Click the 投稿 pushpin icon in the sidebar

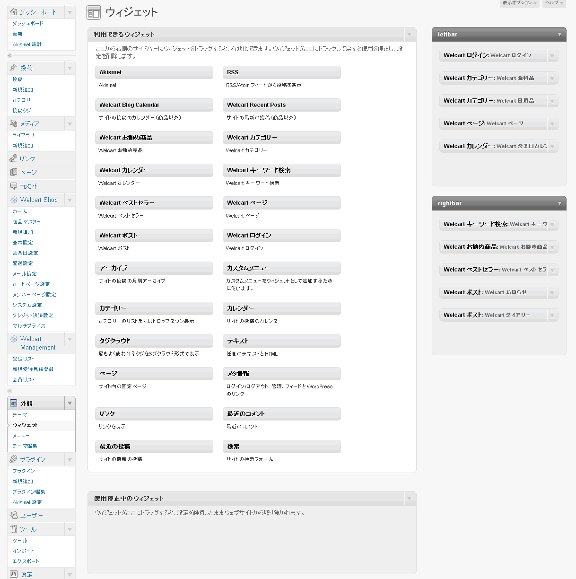click(14, 68)
